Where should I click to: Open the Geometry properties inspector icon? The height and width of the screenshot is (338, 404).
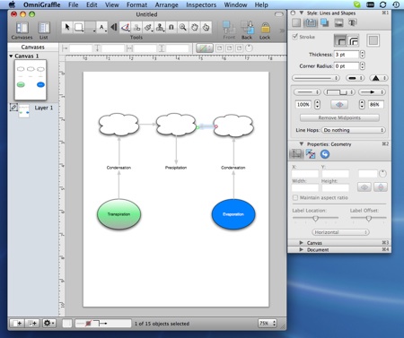pyautogui.click(x=296, y=154)
